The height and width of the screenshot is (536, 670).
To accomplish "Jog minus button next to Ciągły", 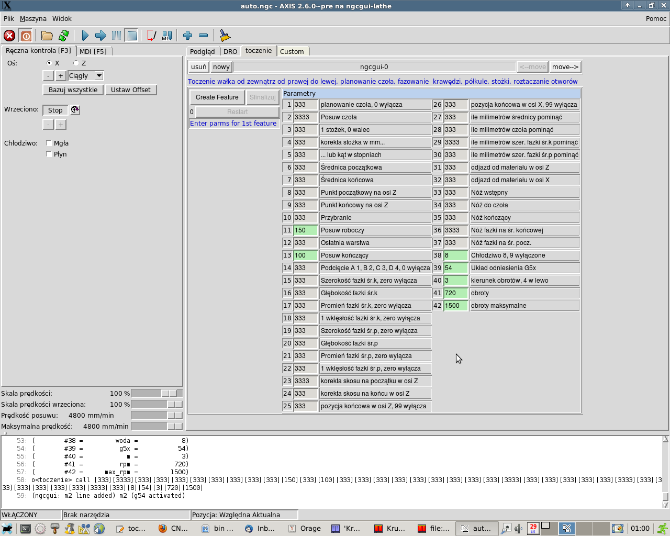I will pyautogui.click(x=48, y=76).
